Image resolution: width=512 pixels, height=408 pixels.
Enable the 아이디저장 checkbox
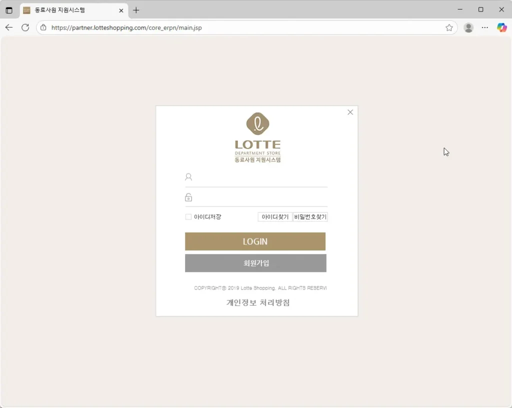[x=188, y=217]
